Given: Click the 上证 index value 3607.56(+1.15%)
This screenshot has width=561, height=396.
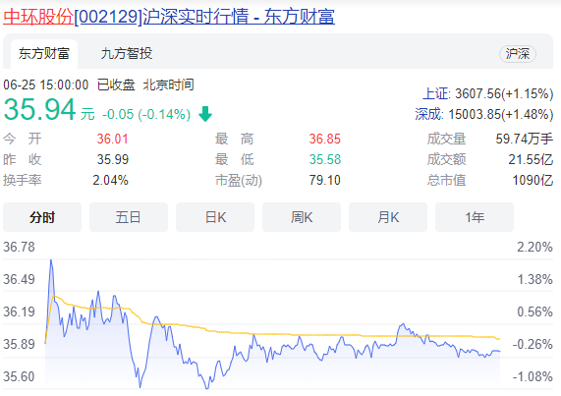Looking at the screenshot, I should pyautogui.click(x=504, y=93).
